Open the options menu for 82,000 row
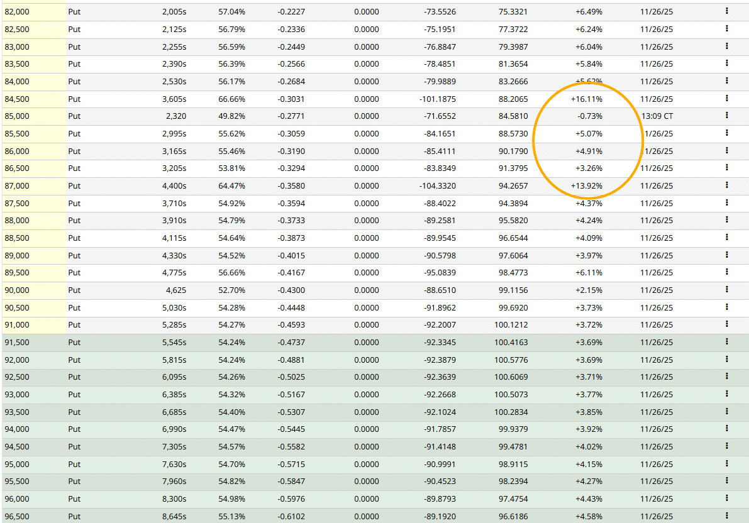The width and height of the screenshot is (749, 523). point(726,11)
